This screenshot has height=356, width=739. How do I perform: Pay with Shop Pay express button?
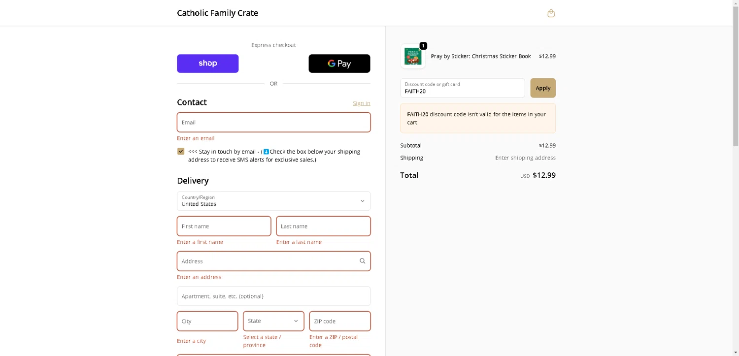pos(208,64)
